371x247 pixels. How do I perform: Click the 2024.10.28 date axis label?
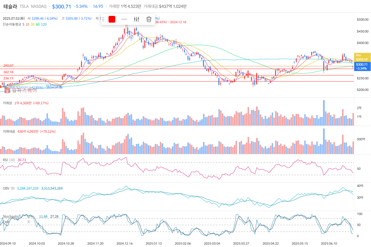pyautogui.click(x=66, y=244)
